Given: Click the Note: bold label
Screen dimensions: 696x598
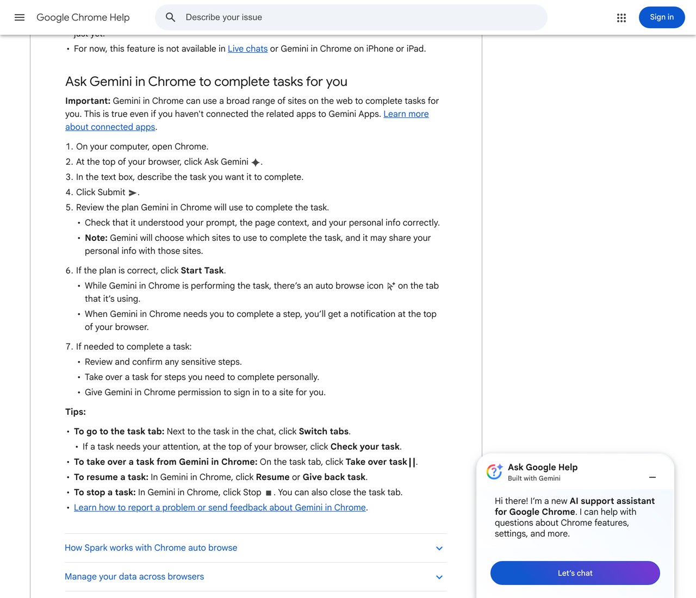Looking at the screenshot, I should click(x=96, y=238).
